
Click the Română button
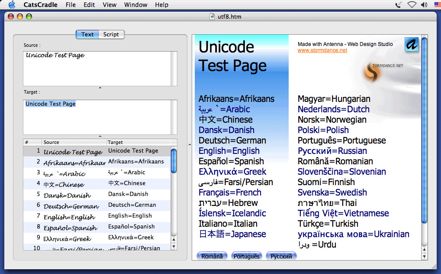coord(212,256)
